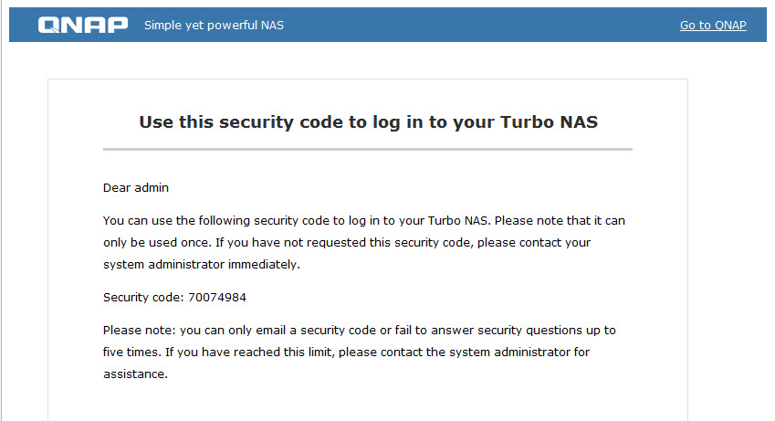Click the word 'admin' in the greeting
This screenshot has width=775, height=421.
pyautogui.click(x=152, y=188)
